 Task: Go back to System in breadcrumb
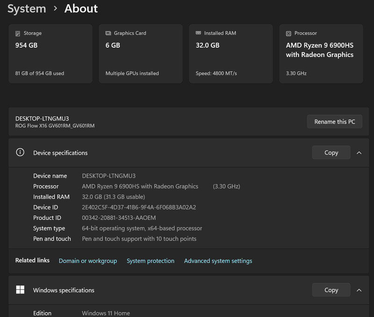pyautogui.click(x=27, y=9)
